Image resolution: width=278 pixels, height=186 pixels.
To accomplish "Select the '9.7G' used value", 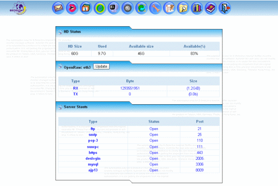I will coord(102,54).
